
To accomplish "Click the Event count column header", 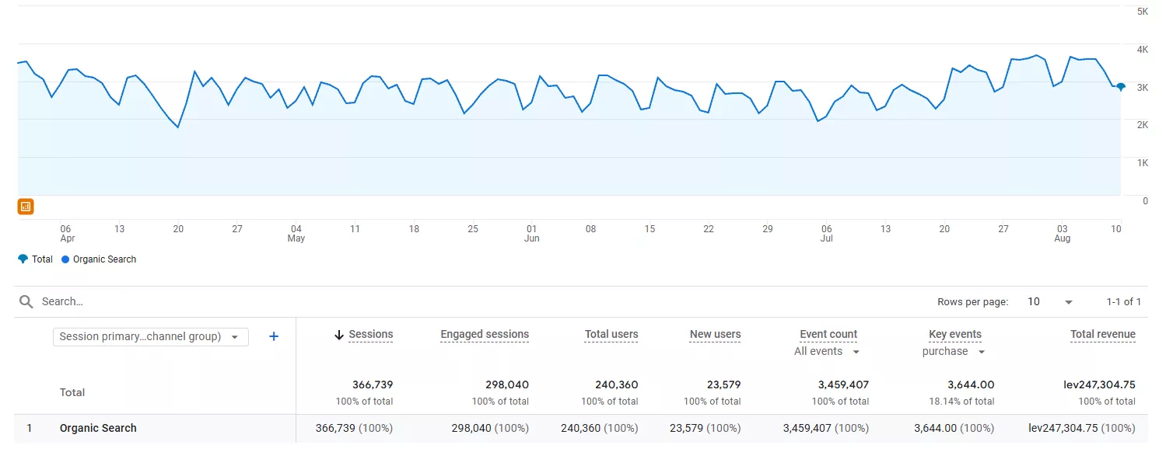I will pyautogui.click(x=828, y=335).
